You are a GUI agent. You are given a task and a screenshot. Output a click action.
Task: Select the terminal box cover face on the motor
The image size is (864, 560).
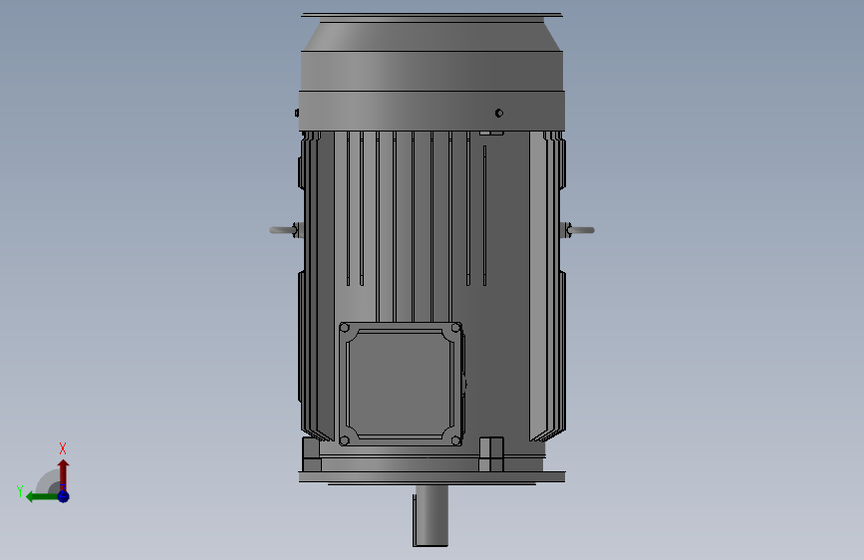(x=401, y=384)
